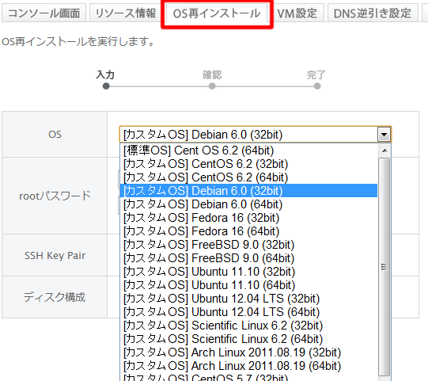
Task: Choose FreeBSD 9.0 (32bit) entry
Action: click(x=248, y=245)
